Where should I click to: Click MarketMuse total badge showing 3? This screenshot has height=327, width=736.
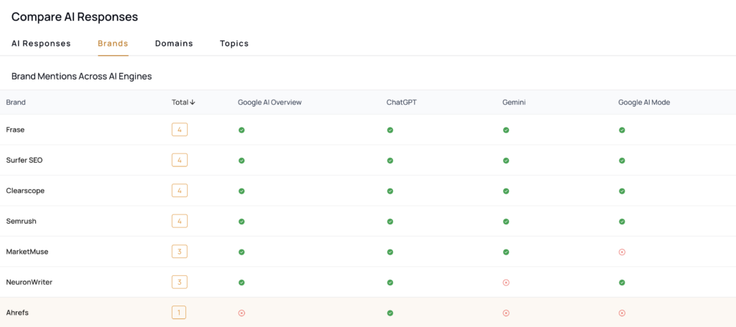pos(180,252)
